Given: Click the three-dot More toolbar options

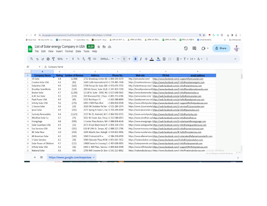Looking at the screenshot, I should click(x=207, y=59).
